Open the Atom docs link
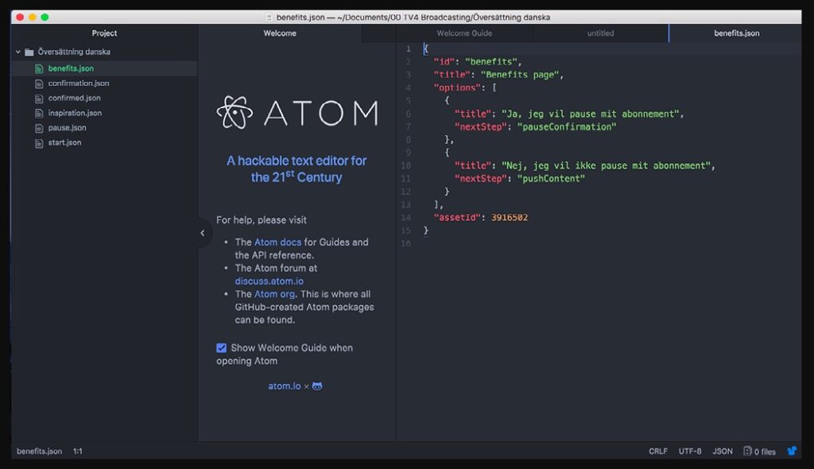The image size is (814, 469). pos(277,242)
